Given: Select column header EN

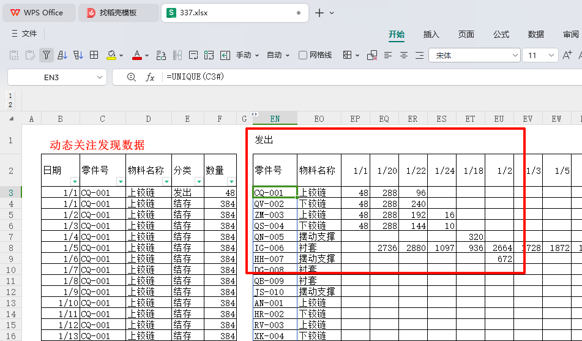Looking at the screenshot, I should point(275,119).
